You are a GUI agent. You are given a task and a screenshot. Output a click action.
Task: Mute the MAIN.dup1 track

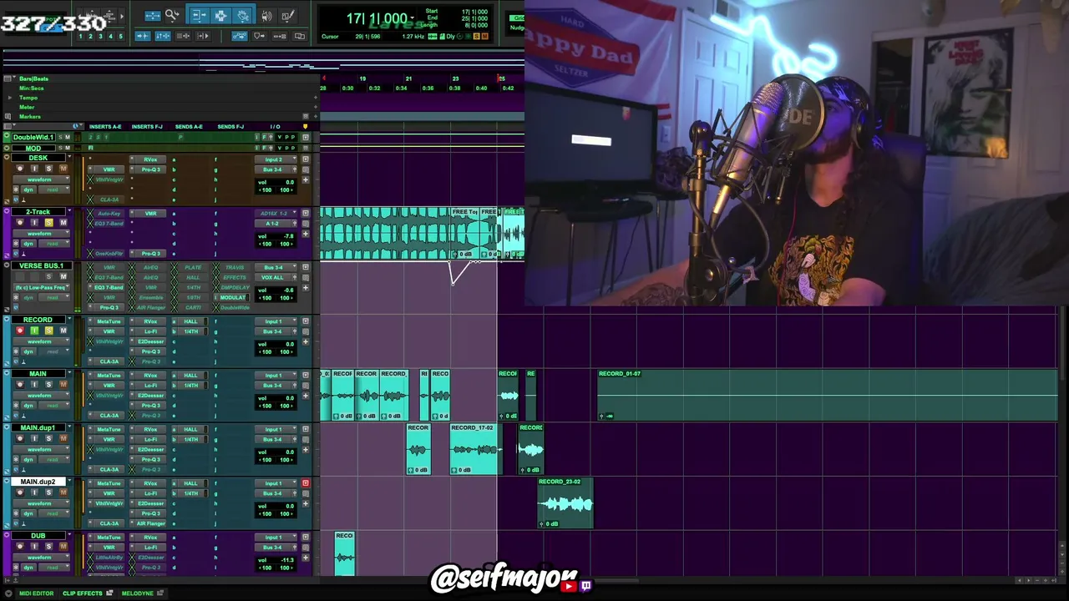tap(63, 439)
